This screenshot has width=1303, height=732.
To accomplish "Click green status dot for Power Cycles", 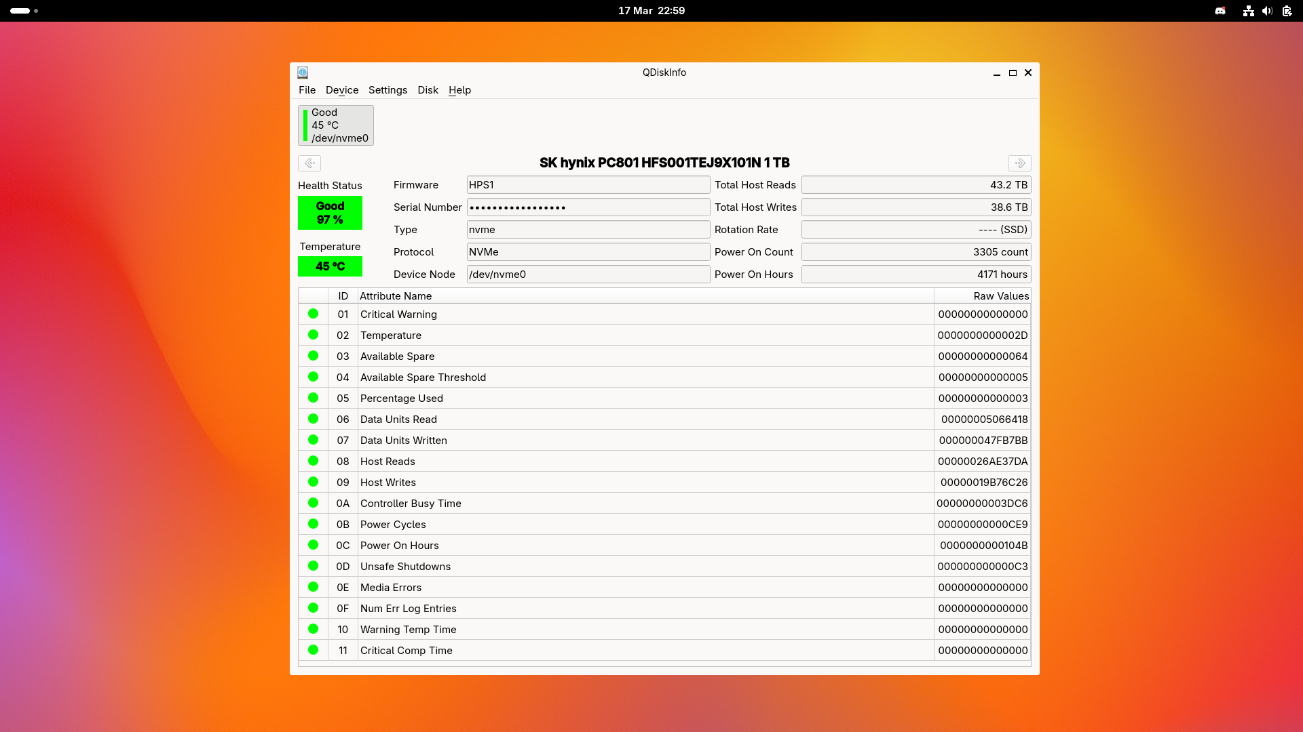I will click(x=313, y=524).
